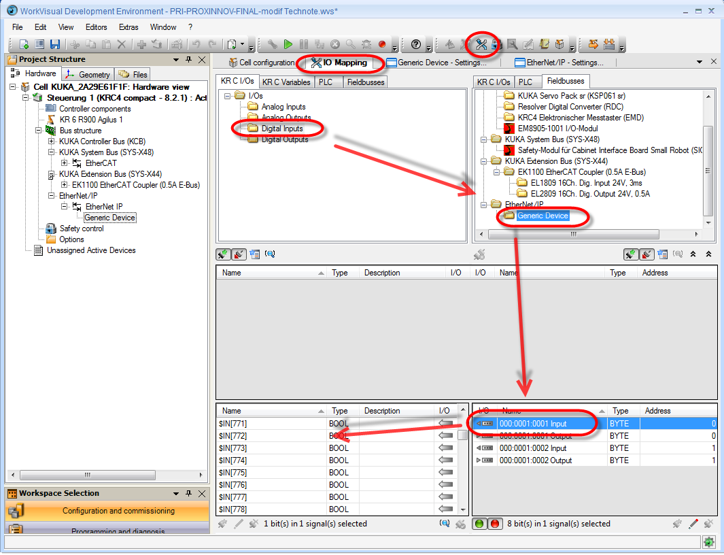
Task: Click the gear status icon at bottom right
Action: [708, 541]
